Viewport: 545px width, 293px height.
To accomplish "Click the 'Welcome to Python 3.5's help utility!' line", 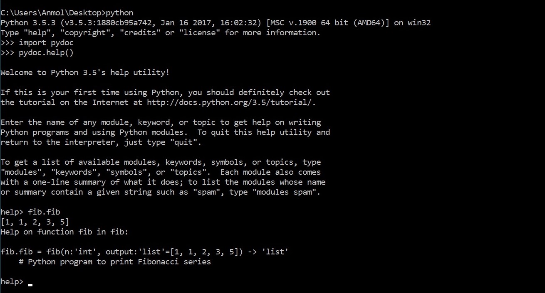I will (85, 73).
